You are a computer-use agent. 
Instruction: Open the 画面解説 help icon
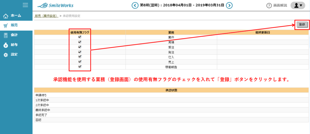(269, 6)
